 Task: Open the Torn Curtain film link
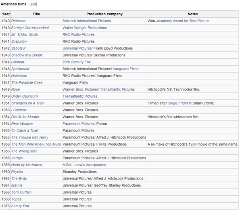coord(21,192)
